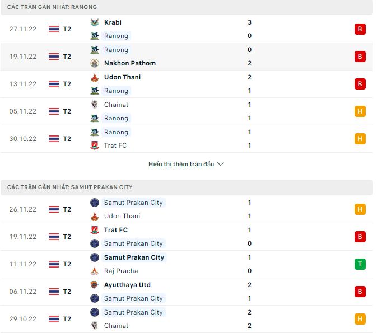The image size is (377, 333).
Task: Open the Samut Prakan City recent matches header
Action: pyautogui.click(x=70, y=187)
